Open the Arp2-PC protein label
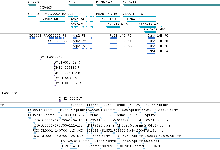220x150 pixels. tap(79, 46)
